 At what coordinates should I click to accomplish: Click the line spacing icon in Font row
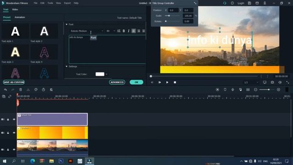click(x=119, y=31)
